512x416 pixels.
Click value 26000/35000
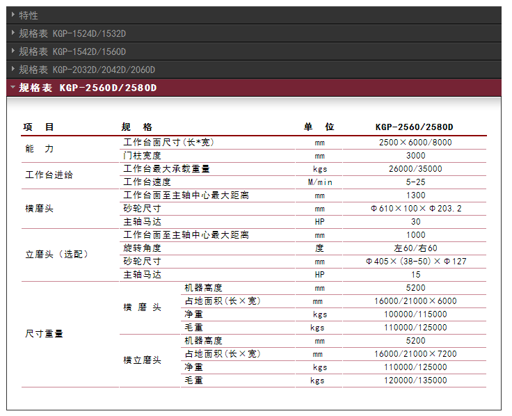click(415, 169)
